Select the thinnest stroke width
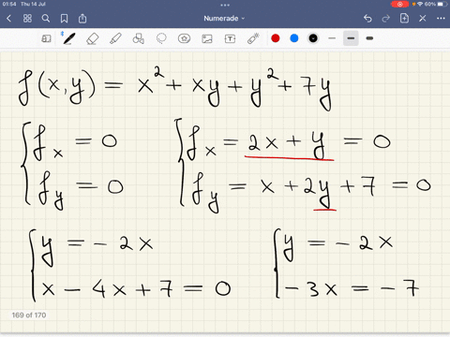Screen dimensions: 450x337 332,38
